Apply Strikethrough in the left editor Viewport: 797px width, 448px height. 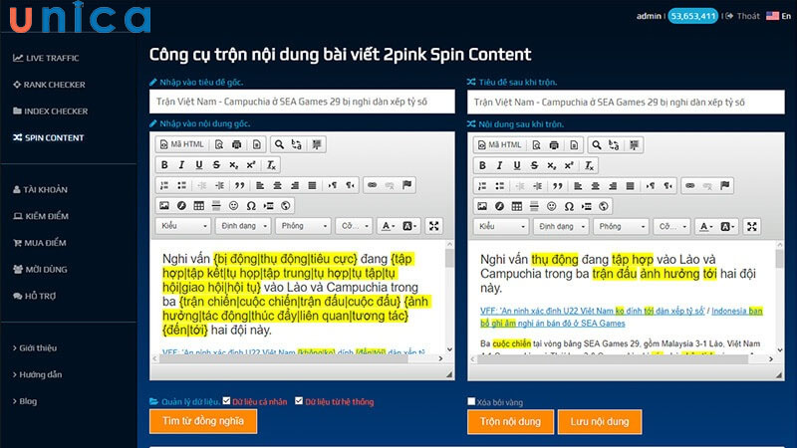[216, 165]
